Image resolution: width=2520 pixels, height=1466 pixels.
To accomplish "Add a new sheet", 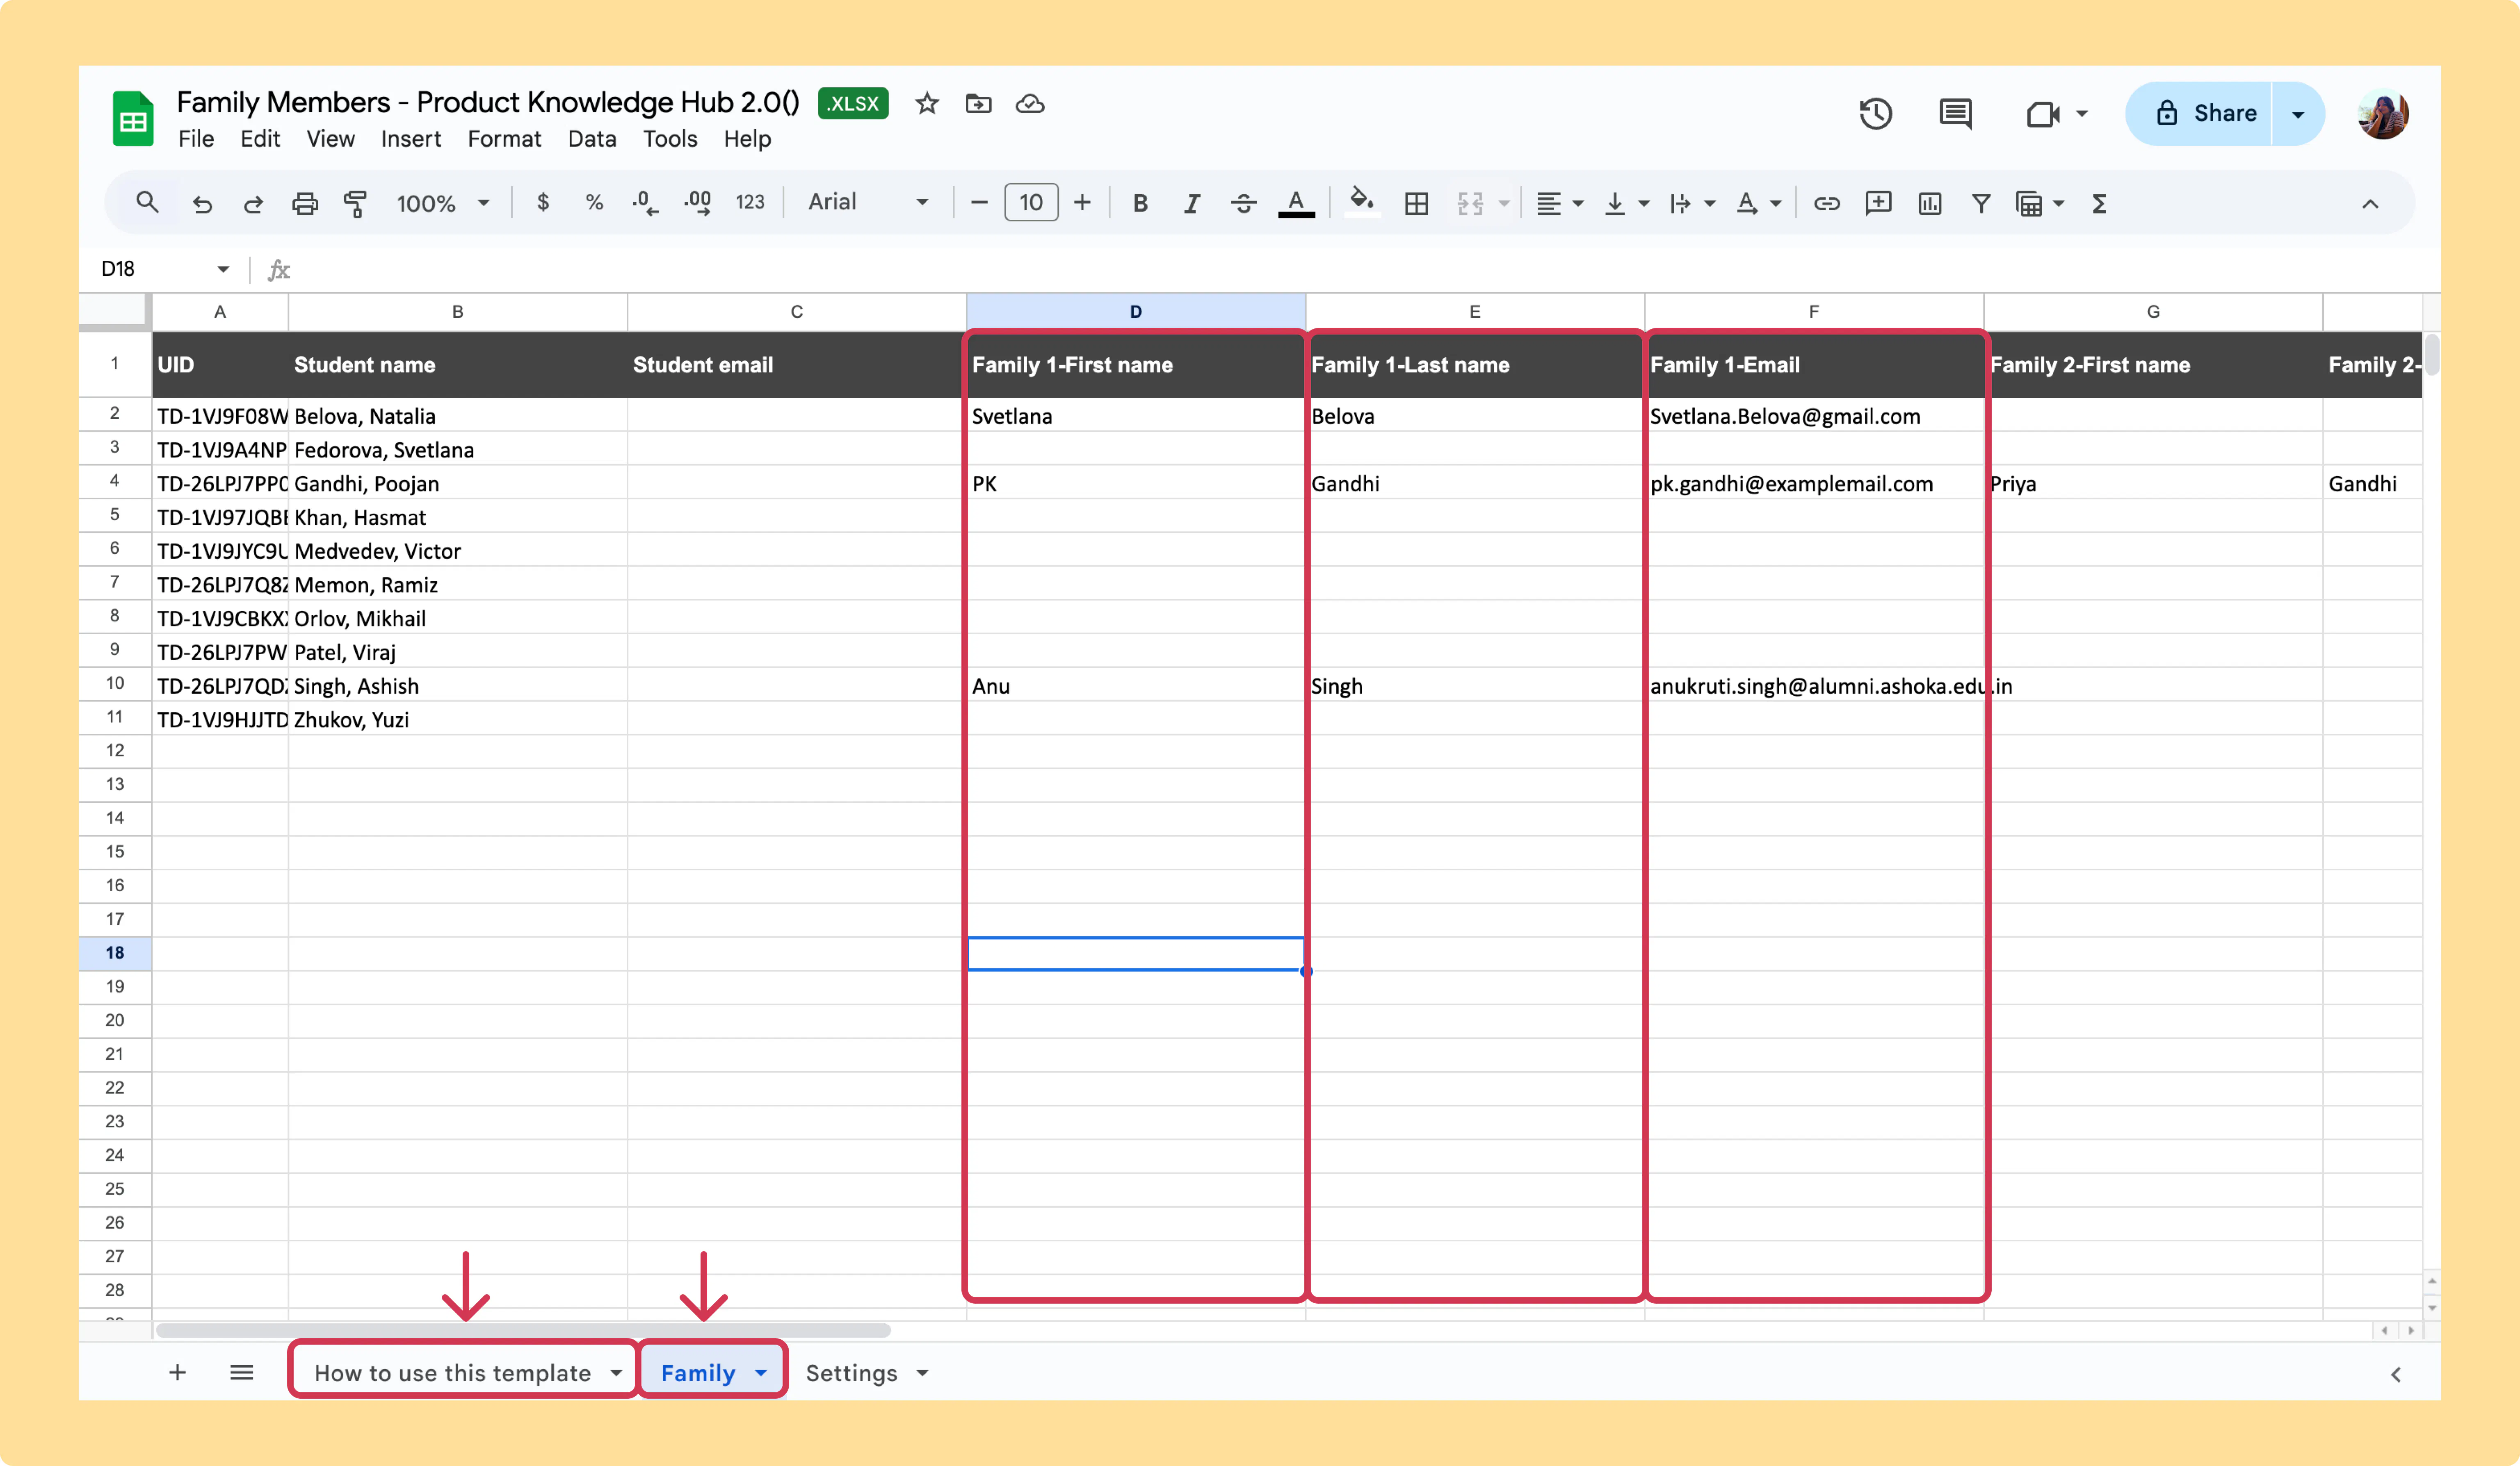I will 177,1372.
